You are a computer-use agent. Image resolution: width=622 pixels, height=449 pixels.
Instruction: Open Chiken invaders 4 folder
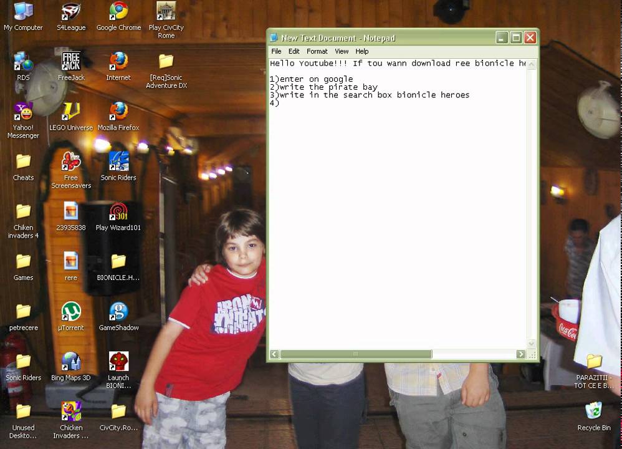[x=24, y=221]
